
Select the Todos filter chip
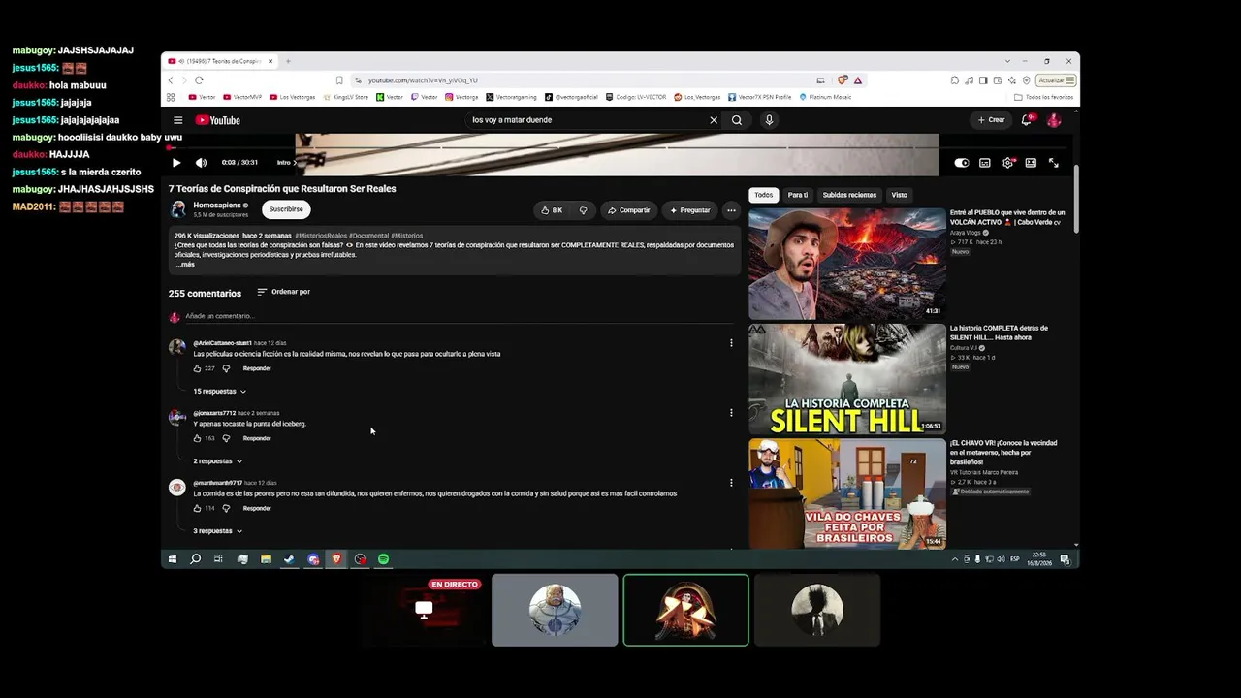point(764,195)
